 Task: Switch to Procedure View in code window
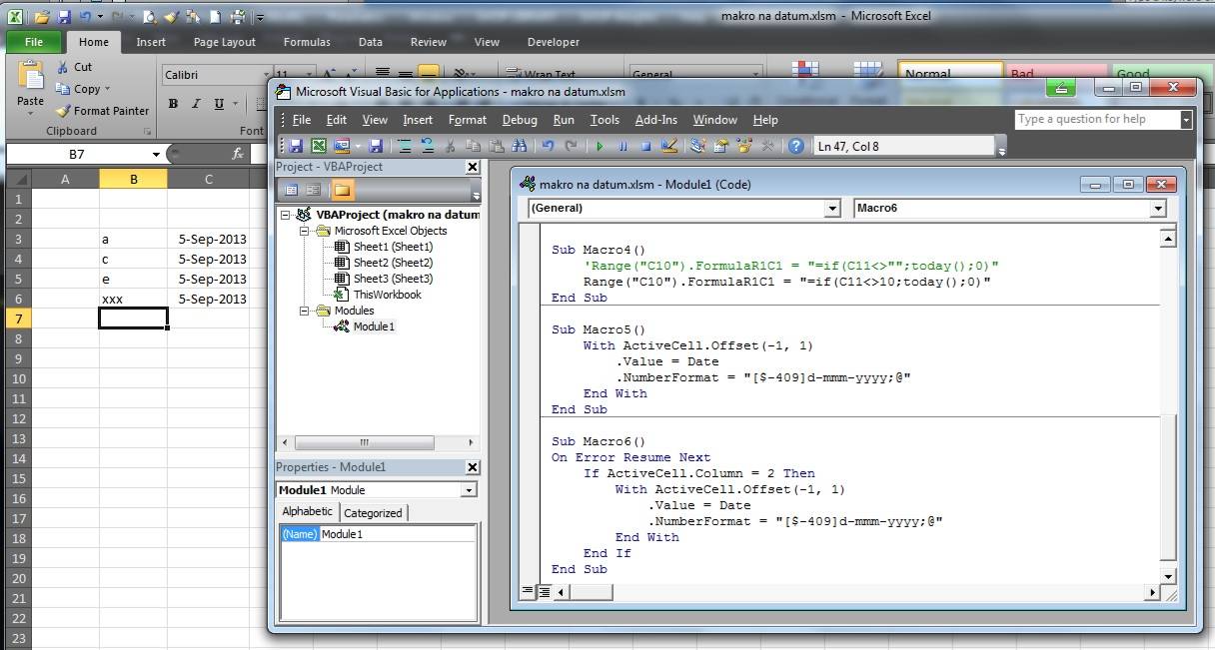click(528, 591)
